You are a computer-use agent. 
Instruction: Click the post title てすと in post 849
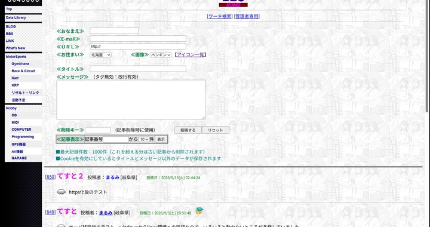(x=67, y=211)
